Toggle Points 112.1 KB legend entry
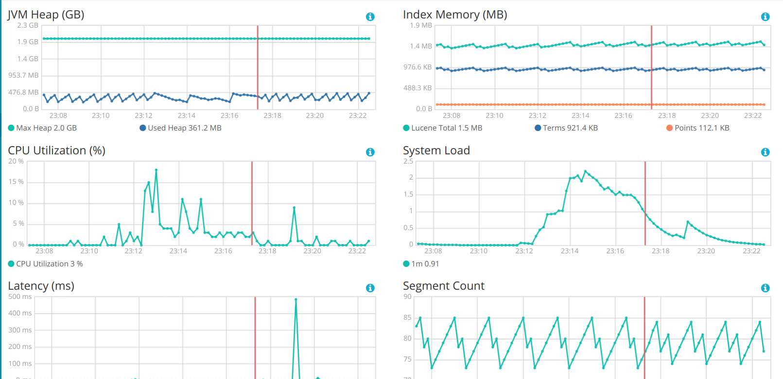The height and width of the screenshot is (379, 783). (x=698, y=128)
